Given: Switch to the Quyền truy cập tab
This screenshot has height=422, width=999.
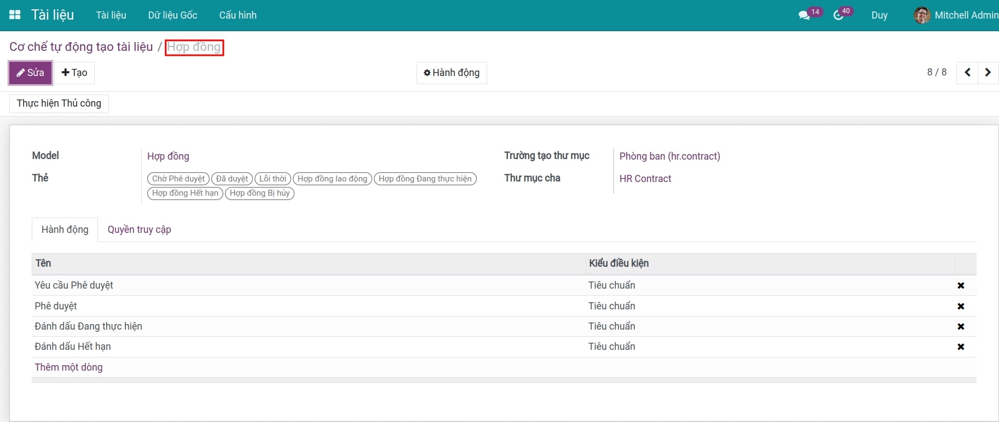Looking at the screenshot, I should pos(139,230).
